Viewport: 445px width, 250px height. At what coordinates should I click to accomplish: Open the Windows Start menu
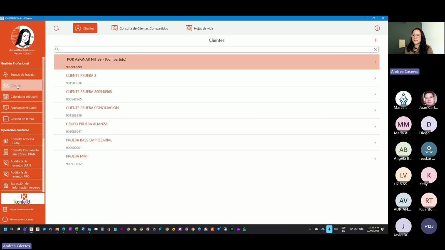[5, 229]
